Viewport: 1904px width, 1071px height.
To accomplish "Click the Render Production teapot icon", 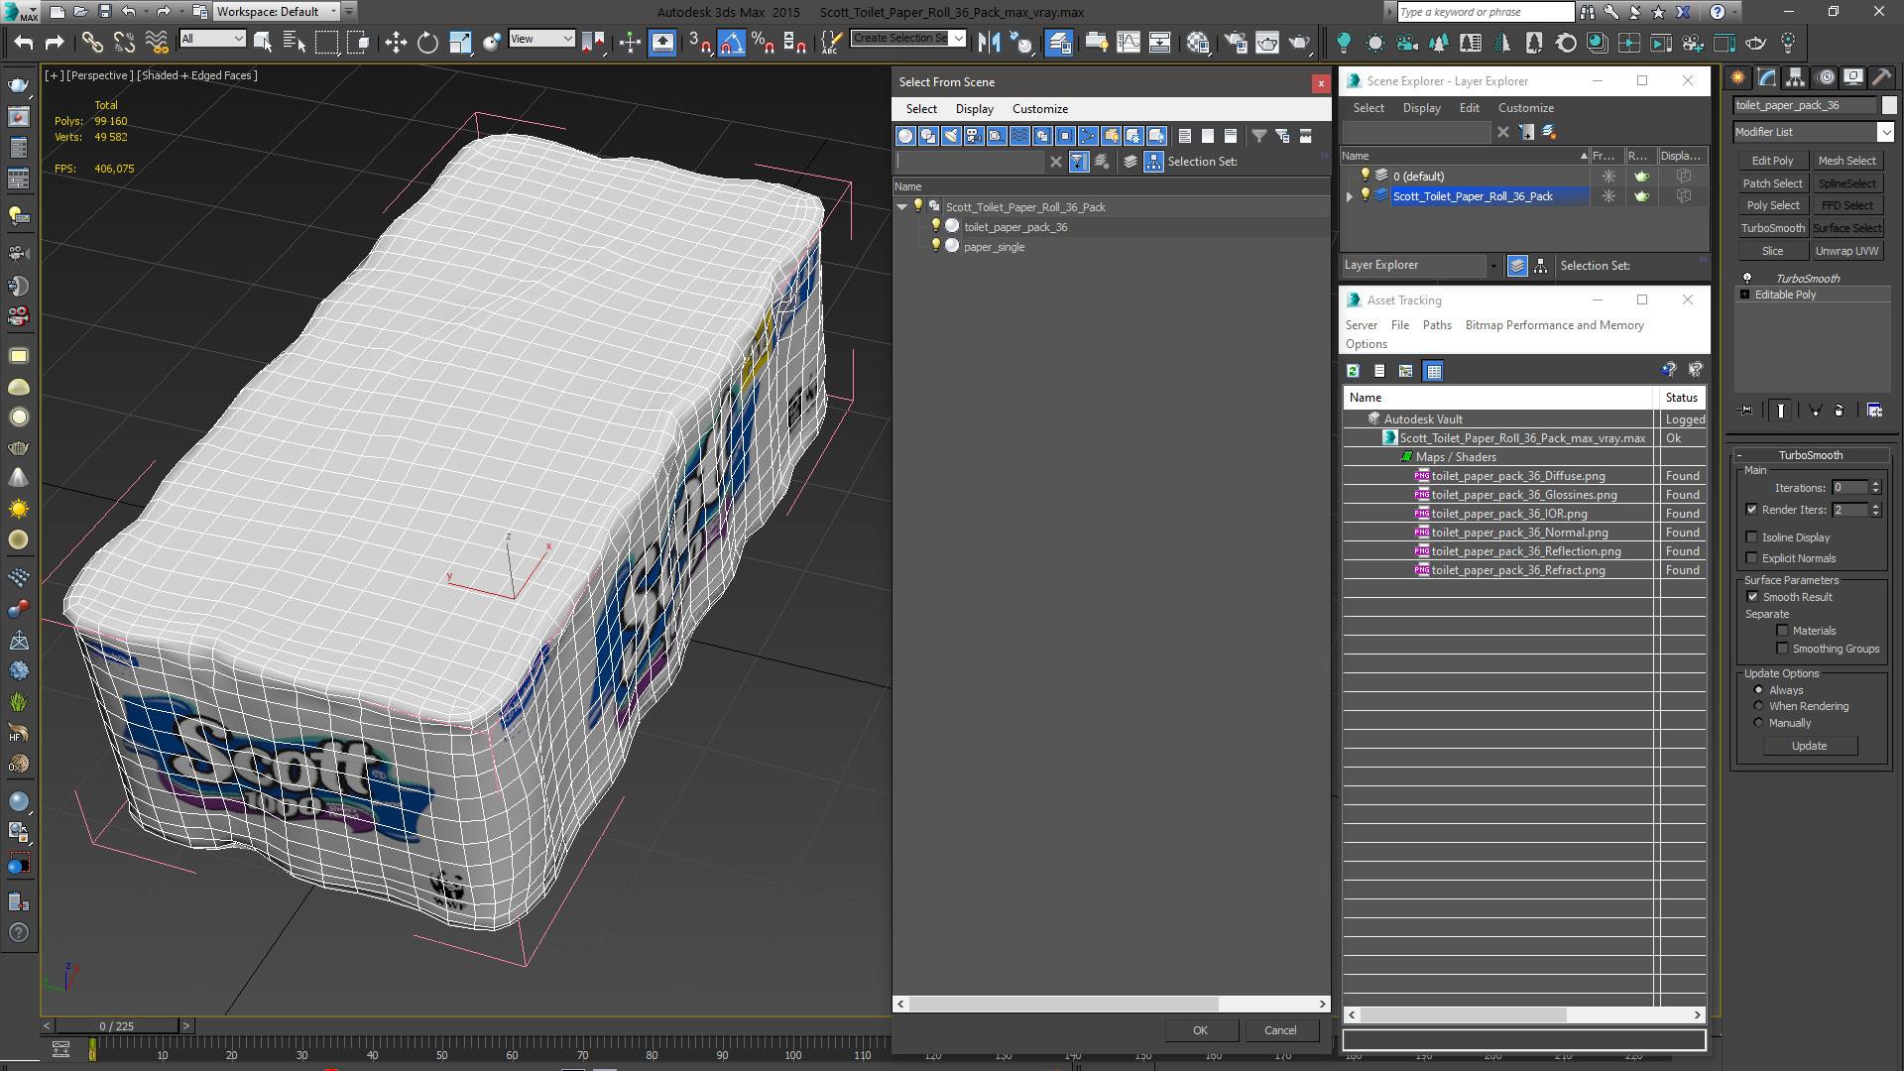I will pyautogui.click(x=1299, y=42).
